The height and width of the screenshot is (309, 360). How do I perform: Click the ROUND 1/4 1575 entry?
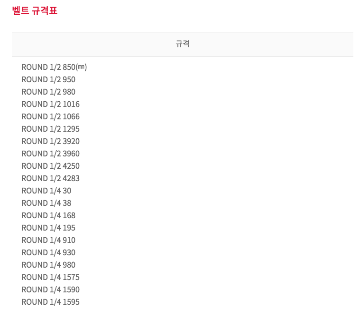click(50, 278)
